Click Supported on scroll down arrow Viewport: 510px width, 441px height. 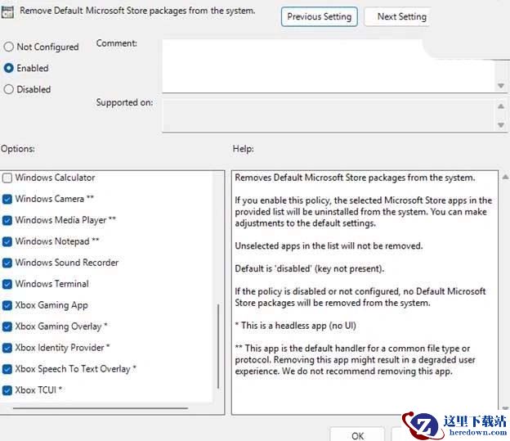501,125
